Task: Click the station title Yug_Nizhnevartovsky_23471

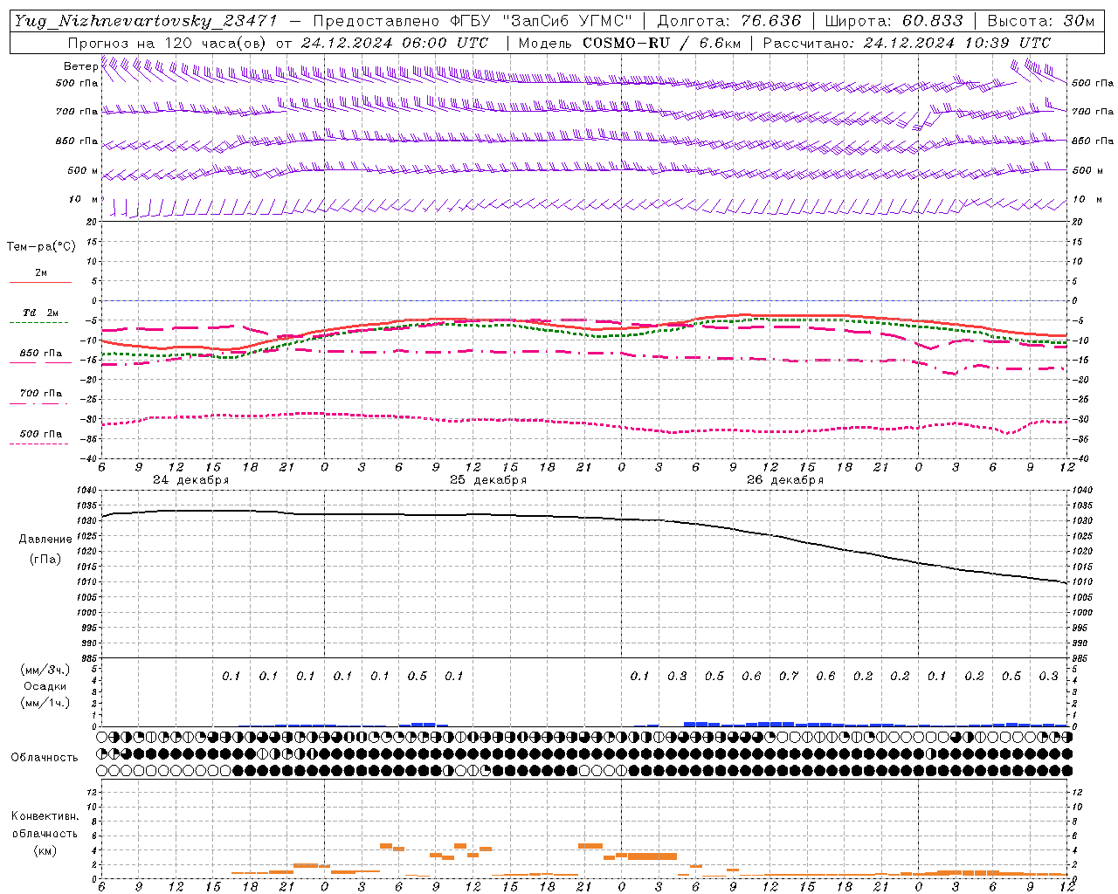Action: pyautogui.click(x=146, y=21)
